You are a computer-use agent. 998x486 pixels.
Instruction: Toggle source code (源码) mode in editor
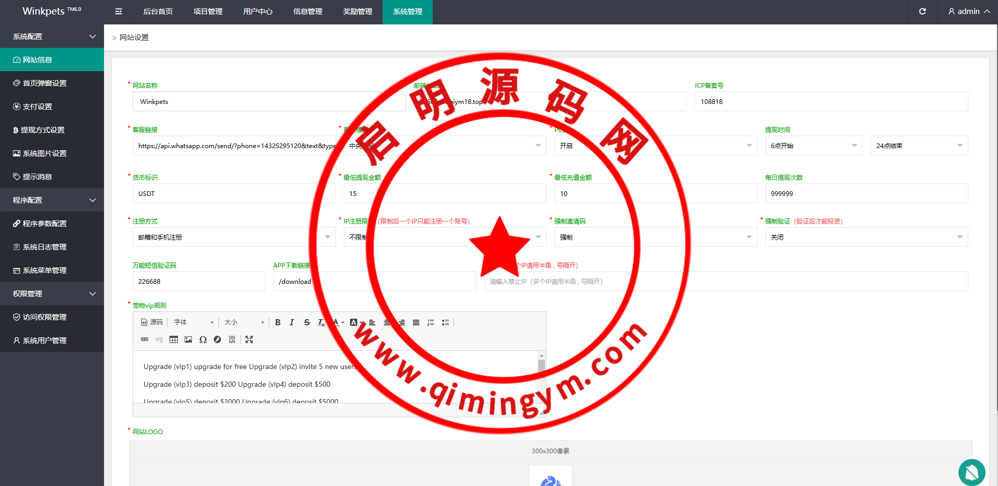point(152,322)
